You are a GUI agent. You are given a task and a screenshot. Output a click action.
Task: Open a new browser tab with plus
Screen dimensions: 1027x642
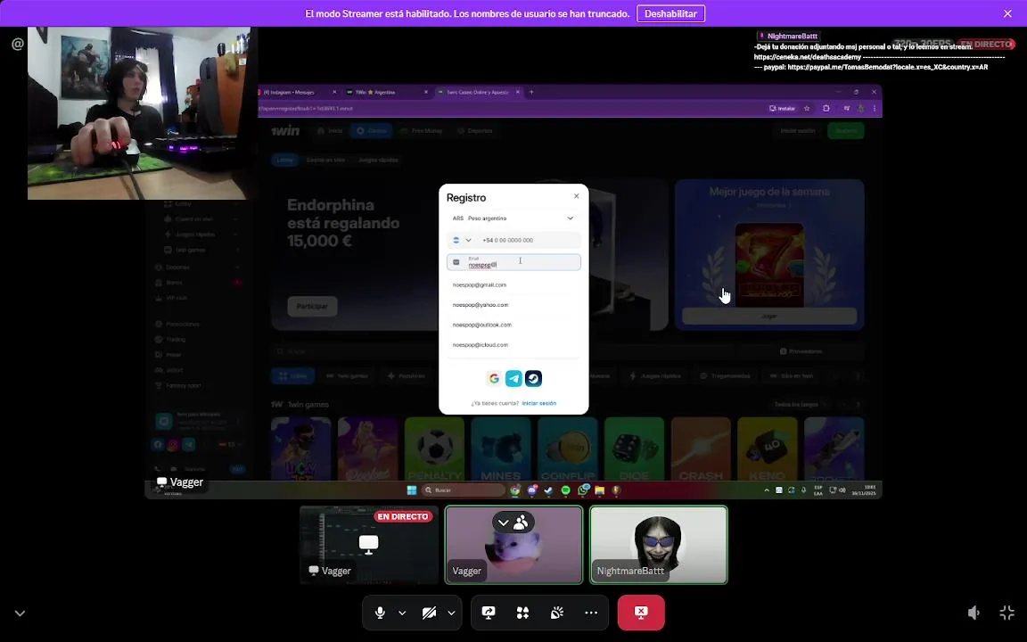pyautogui.click(x=531, y=93)
